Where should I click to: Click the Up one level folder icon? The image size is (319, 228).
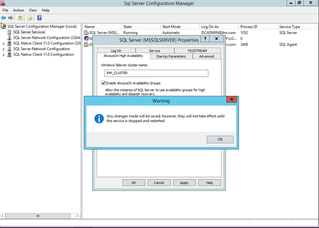20,18
